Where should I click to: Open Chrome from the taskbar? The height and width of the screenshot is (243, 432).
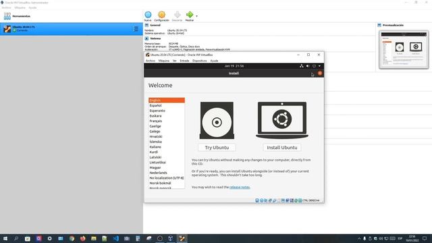click(72, 238)
